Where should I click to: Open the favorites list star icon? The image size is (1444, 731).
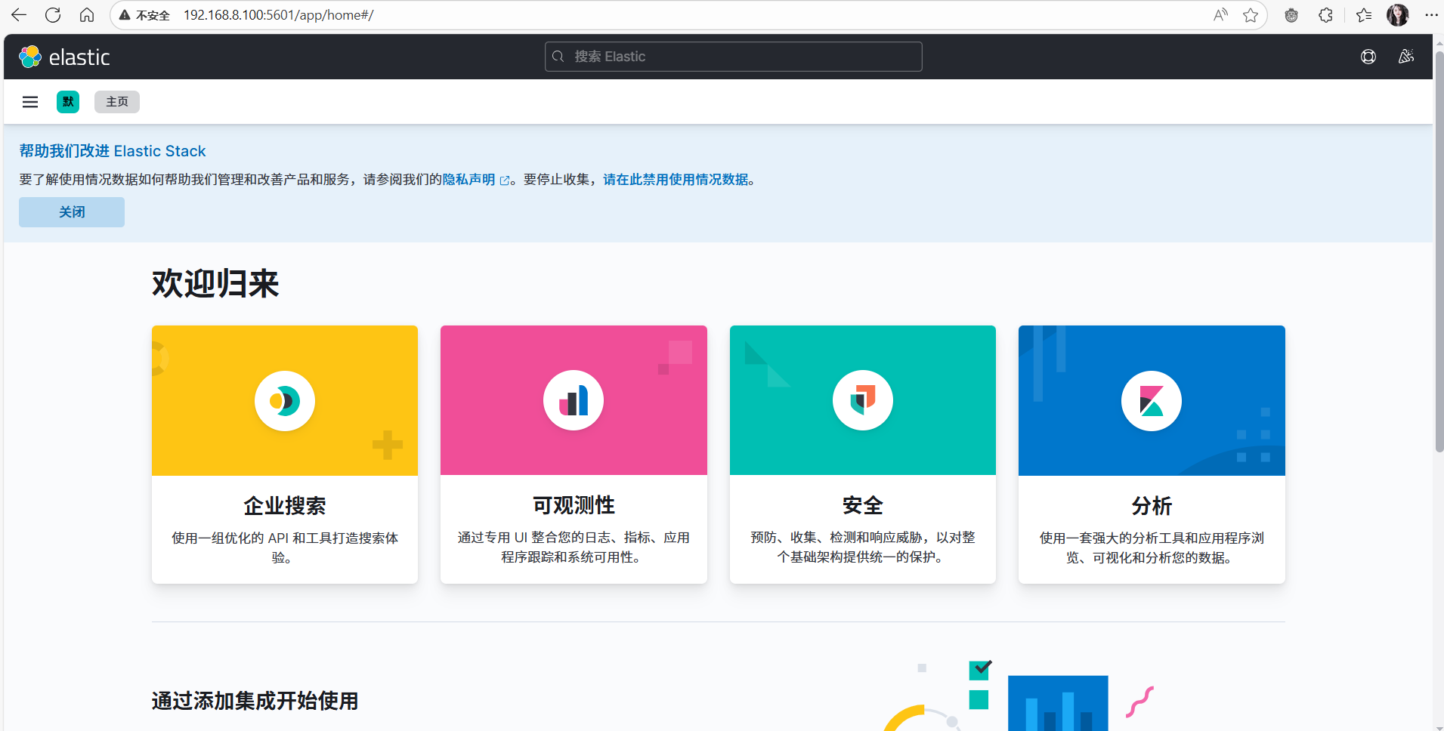(1362, 15)
